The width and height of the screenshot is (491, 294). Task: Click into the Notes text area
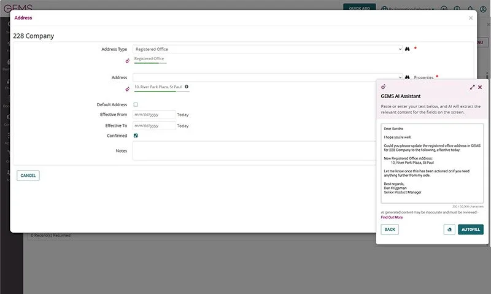click(x=254, y=151)
